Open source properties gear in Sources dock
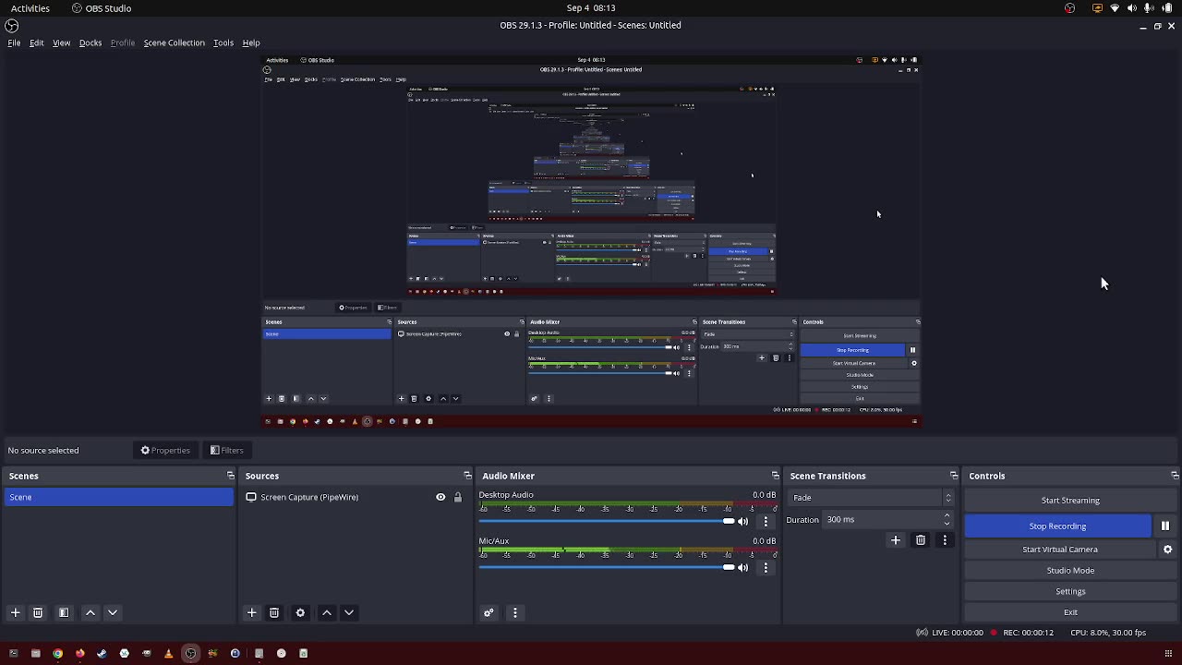The image size is (1182, 665). click(x=300, y=612)
